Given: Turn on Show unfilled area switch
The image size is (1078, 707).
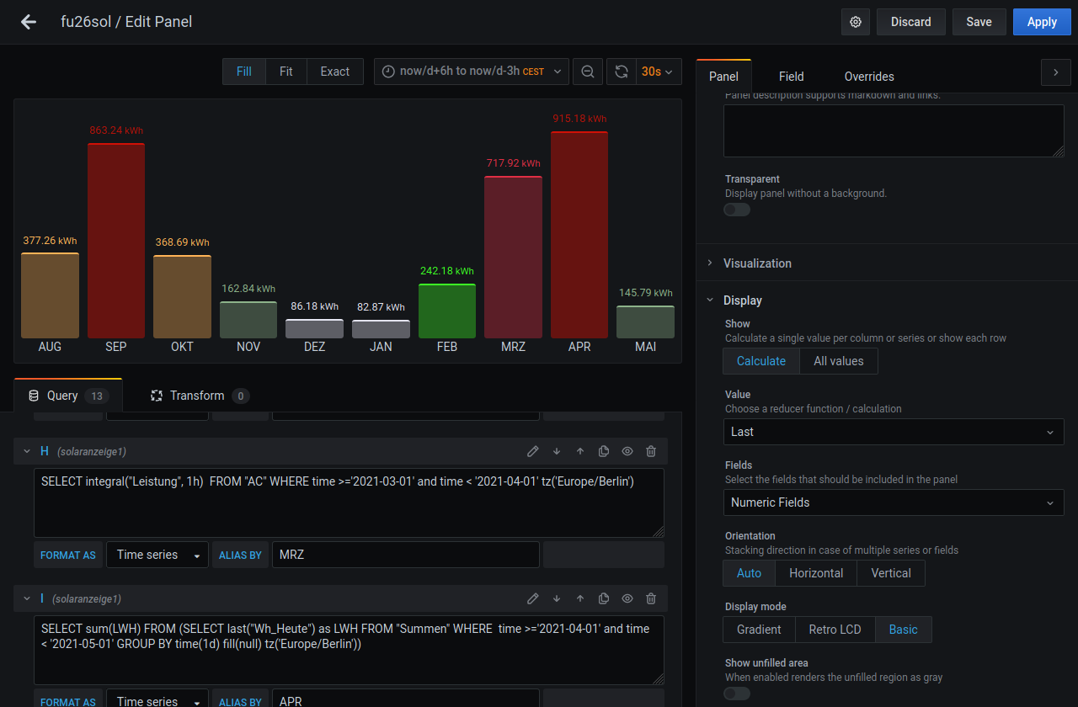Looking at the screenshot, I should click(737, 694).
